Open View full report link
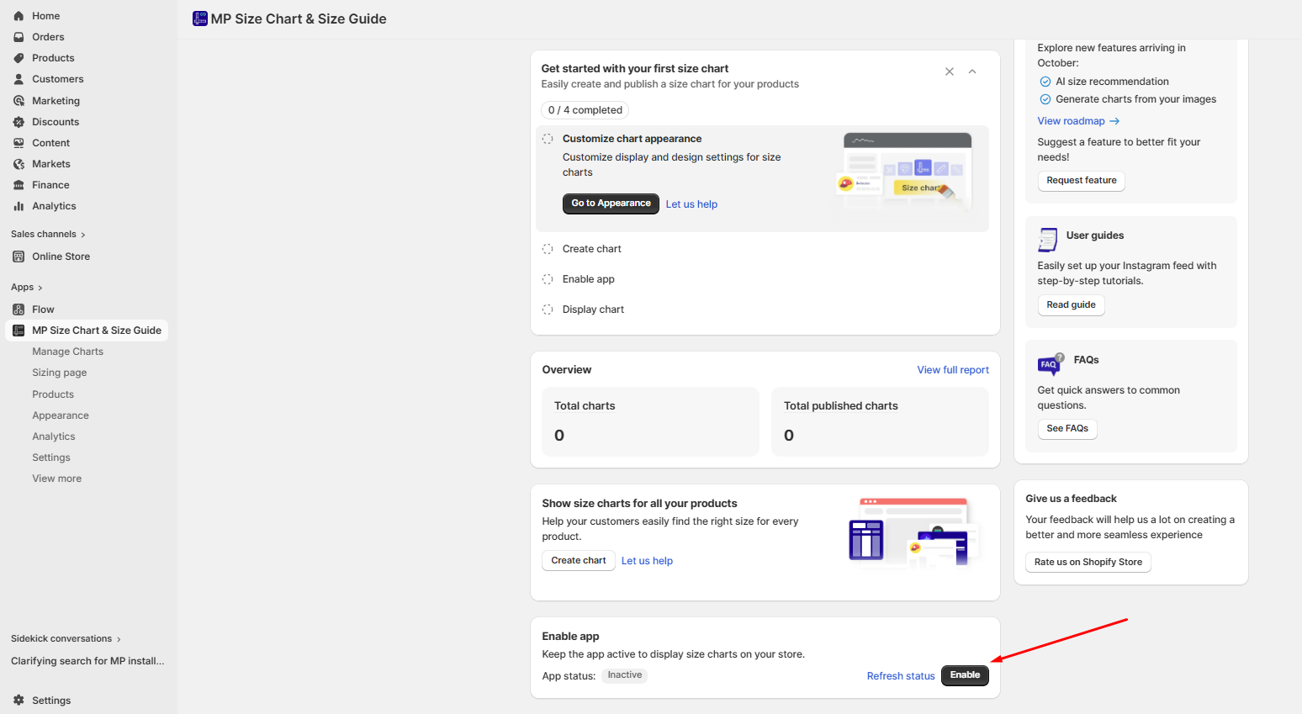The height and width of the screenshot is (714, 1302). 953,370
